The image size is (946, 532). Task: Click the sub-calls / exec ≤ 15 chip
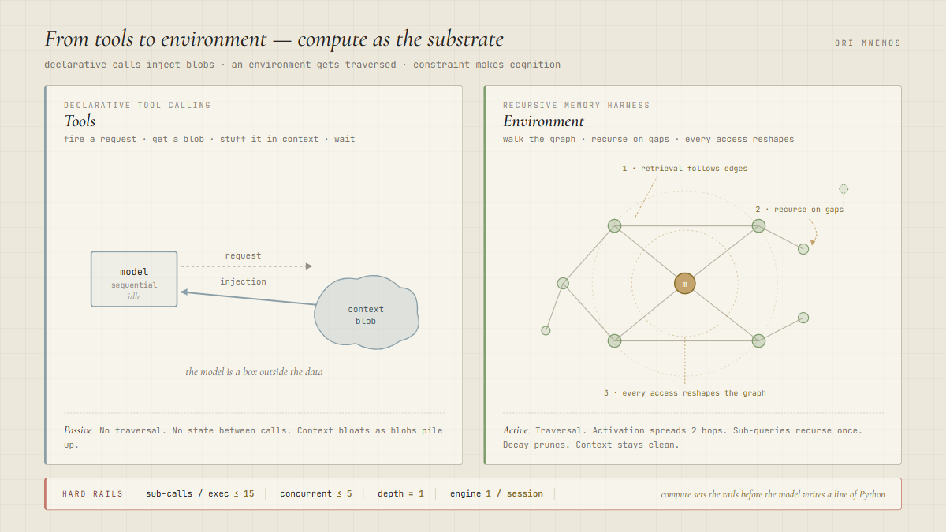pyautogui.click(x=199, y=493)
